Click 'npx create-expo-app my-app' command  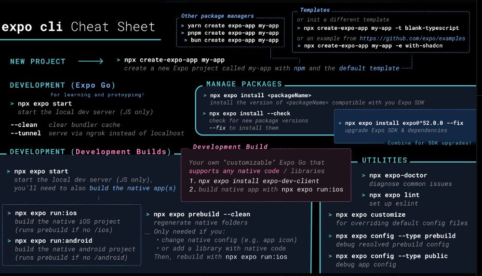(174, 60)
